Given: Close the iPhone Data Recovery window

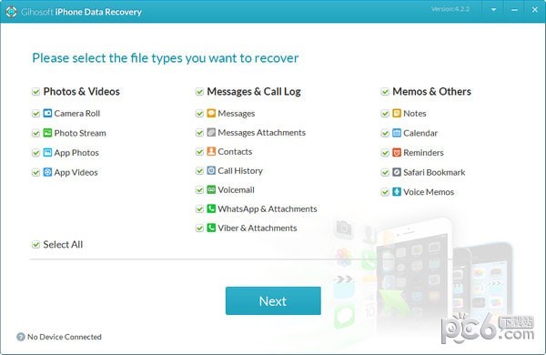Looking at the screenshot, I should pyautogui.click(x=535, y=10).
